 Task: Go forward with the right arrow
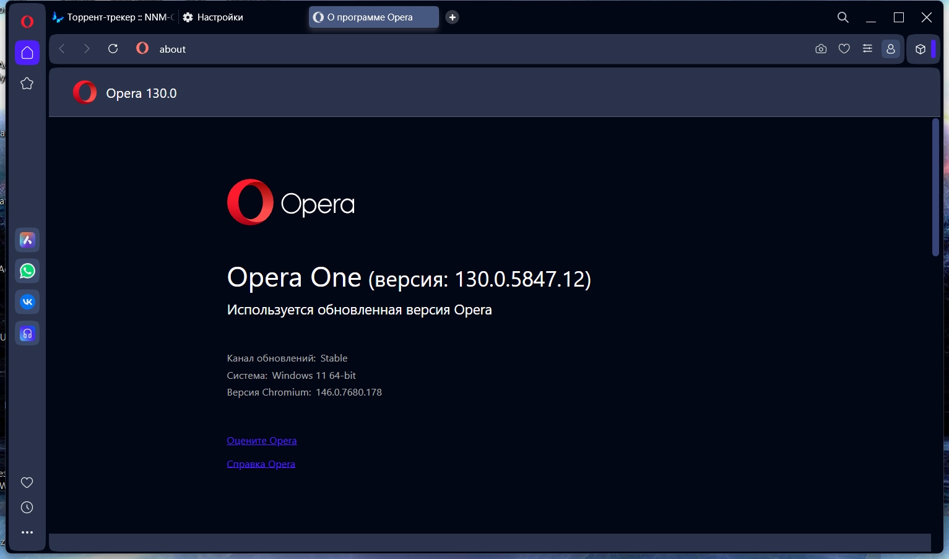(x=87, y=49)
